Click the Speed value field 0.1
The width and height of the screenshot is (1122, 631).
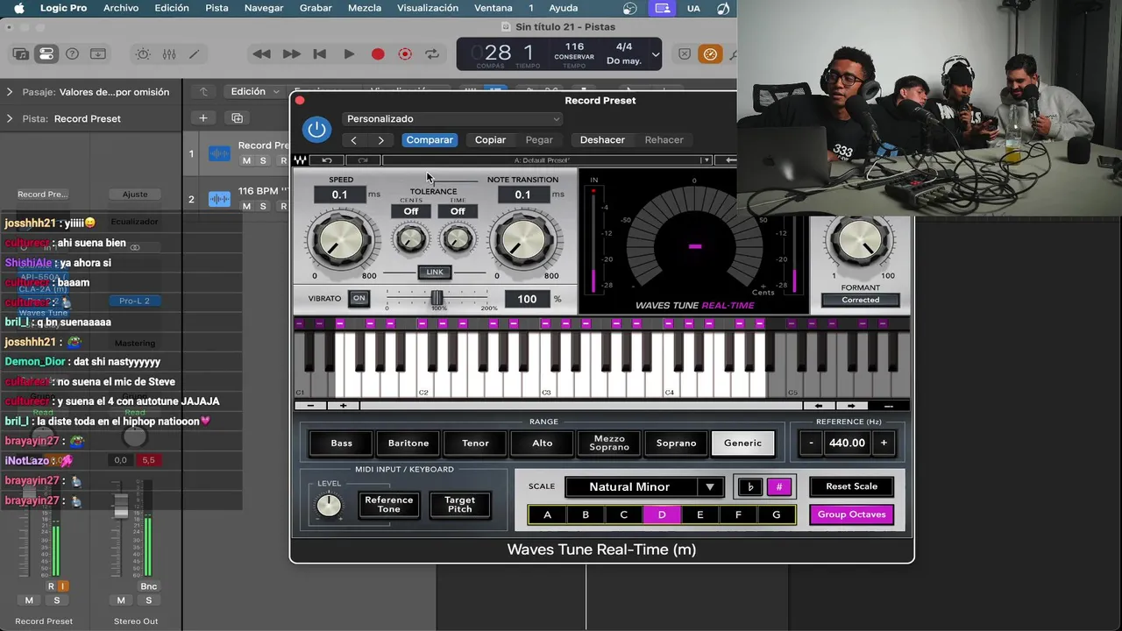pos(340,195)
